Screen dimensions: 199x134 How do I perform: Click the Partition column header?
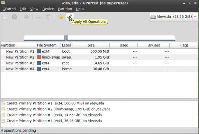[x=18, y=45]
